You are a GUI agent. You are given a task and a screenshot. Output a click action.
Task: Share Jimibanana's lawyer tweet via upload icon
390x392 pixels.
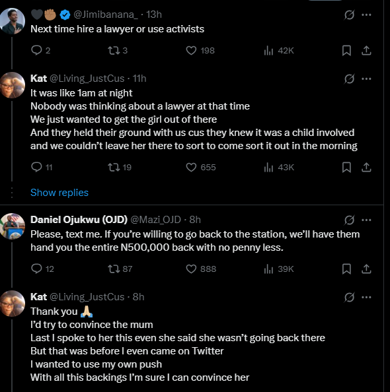click(366, 51)
